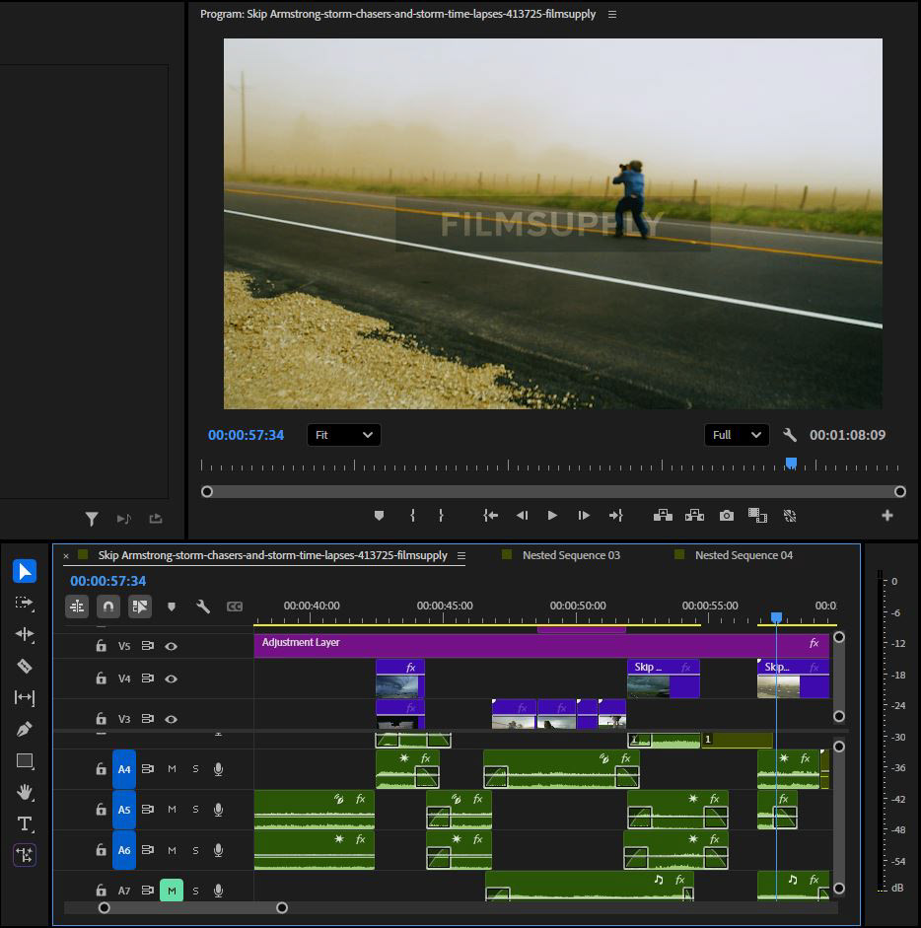
Task: Open the Button Editor plus icon
Action: (x=887, y=516)
